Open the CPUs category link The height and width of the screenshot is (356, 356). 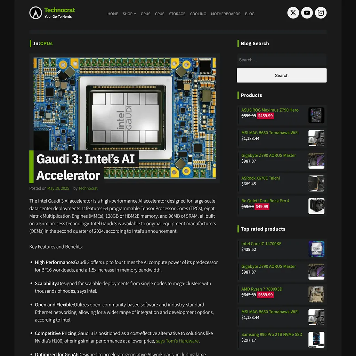click(x=46, y=43)
